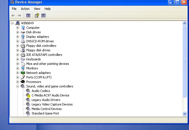The image size is (189, 130).
Task: Click the vertical scrollbar thumb
Action: [184, 61]
